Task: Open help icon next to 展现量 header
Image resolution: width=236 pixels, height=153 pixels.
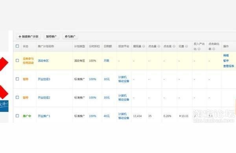Action: tap(144, 46)
